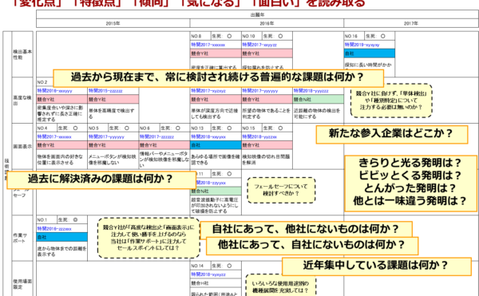479x296 pixels.
Task: Select callout 過去に解決済みの課題は何か？
Action: tap(101, 180)
